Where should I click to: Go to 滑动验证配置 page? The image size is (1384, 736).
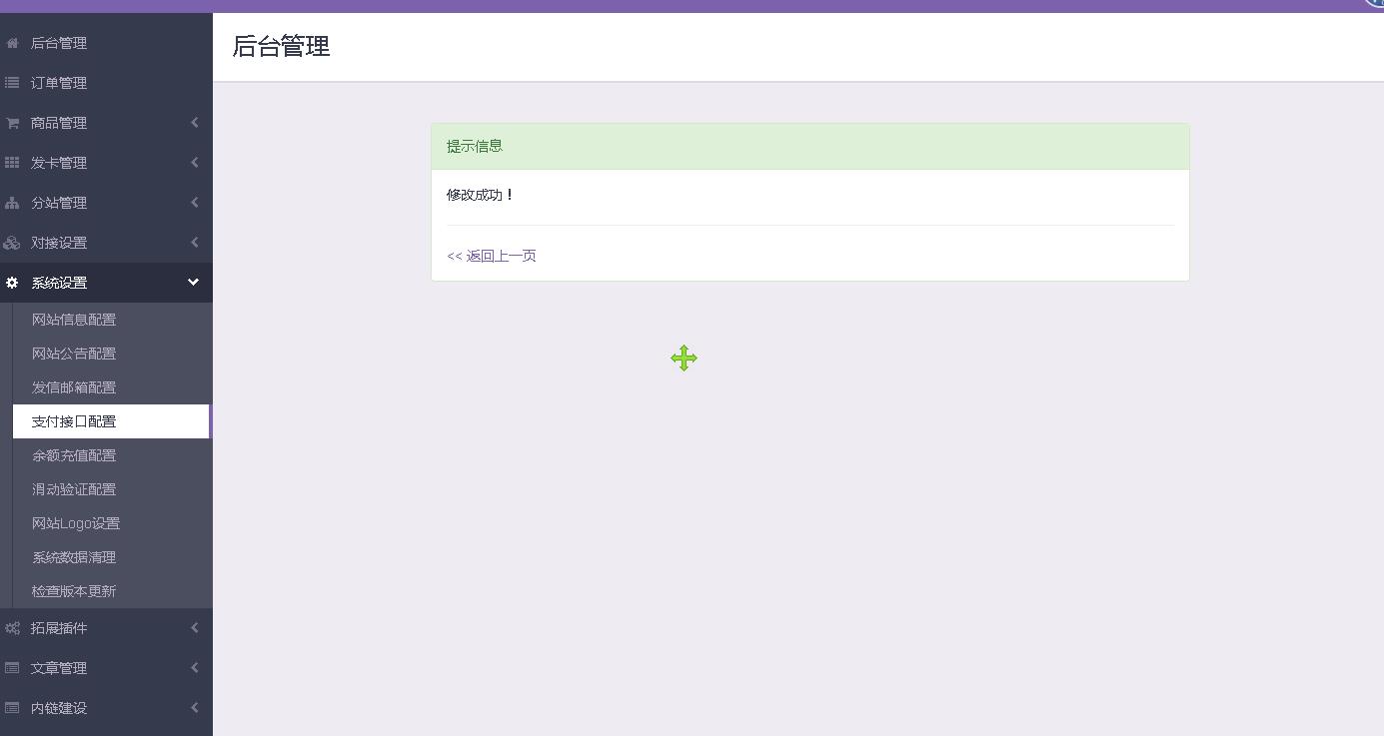coord(74,489)
